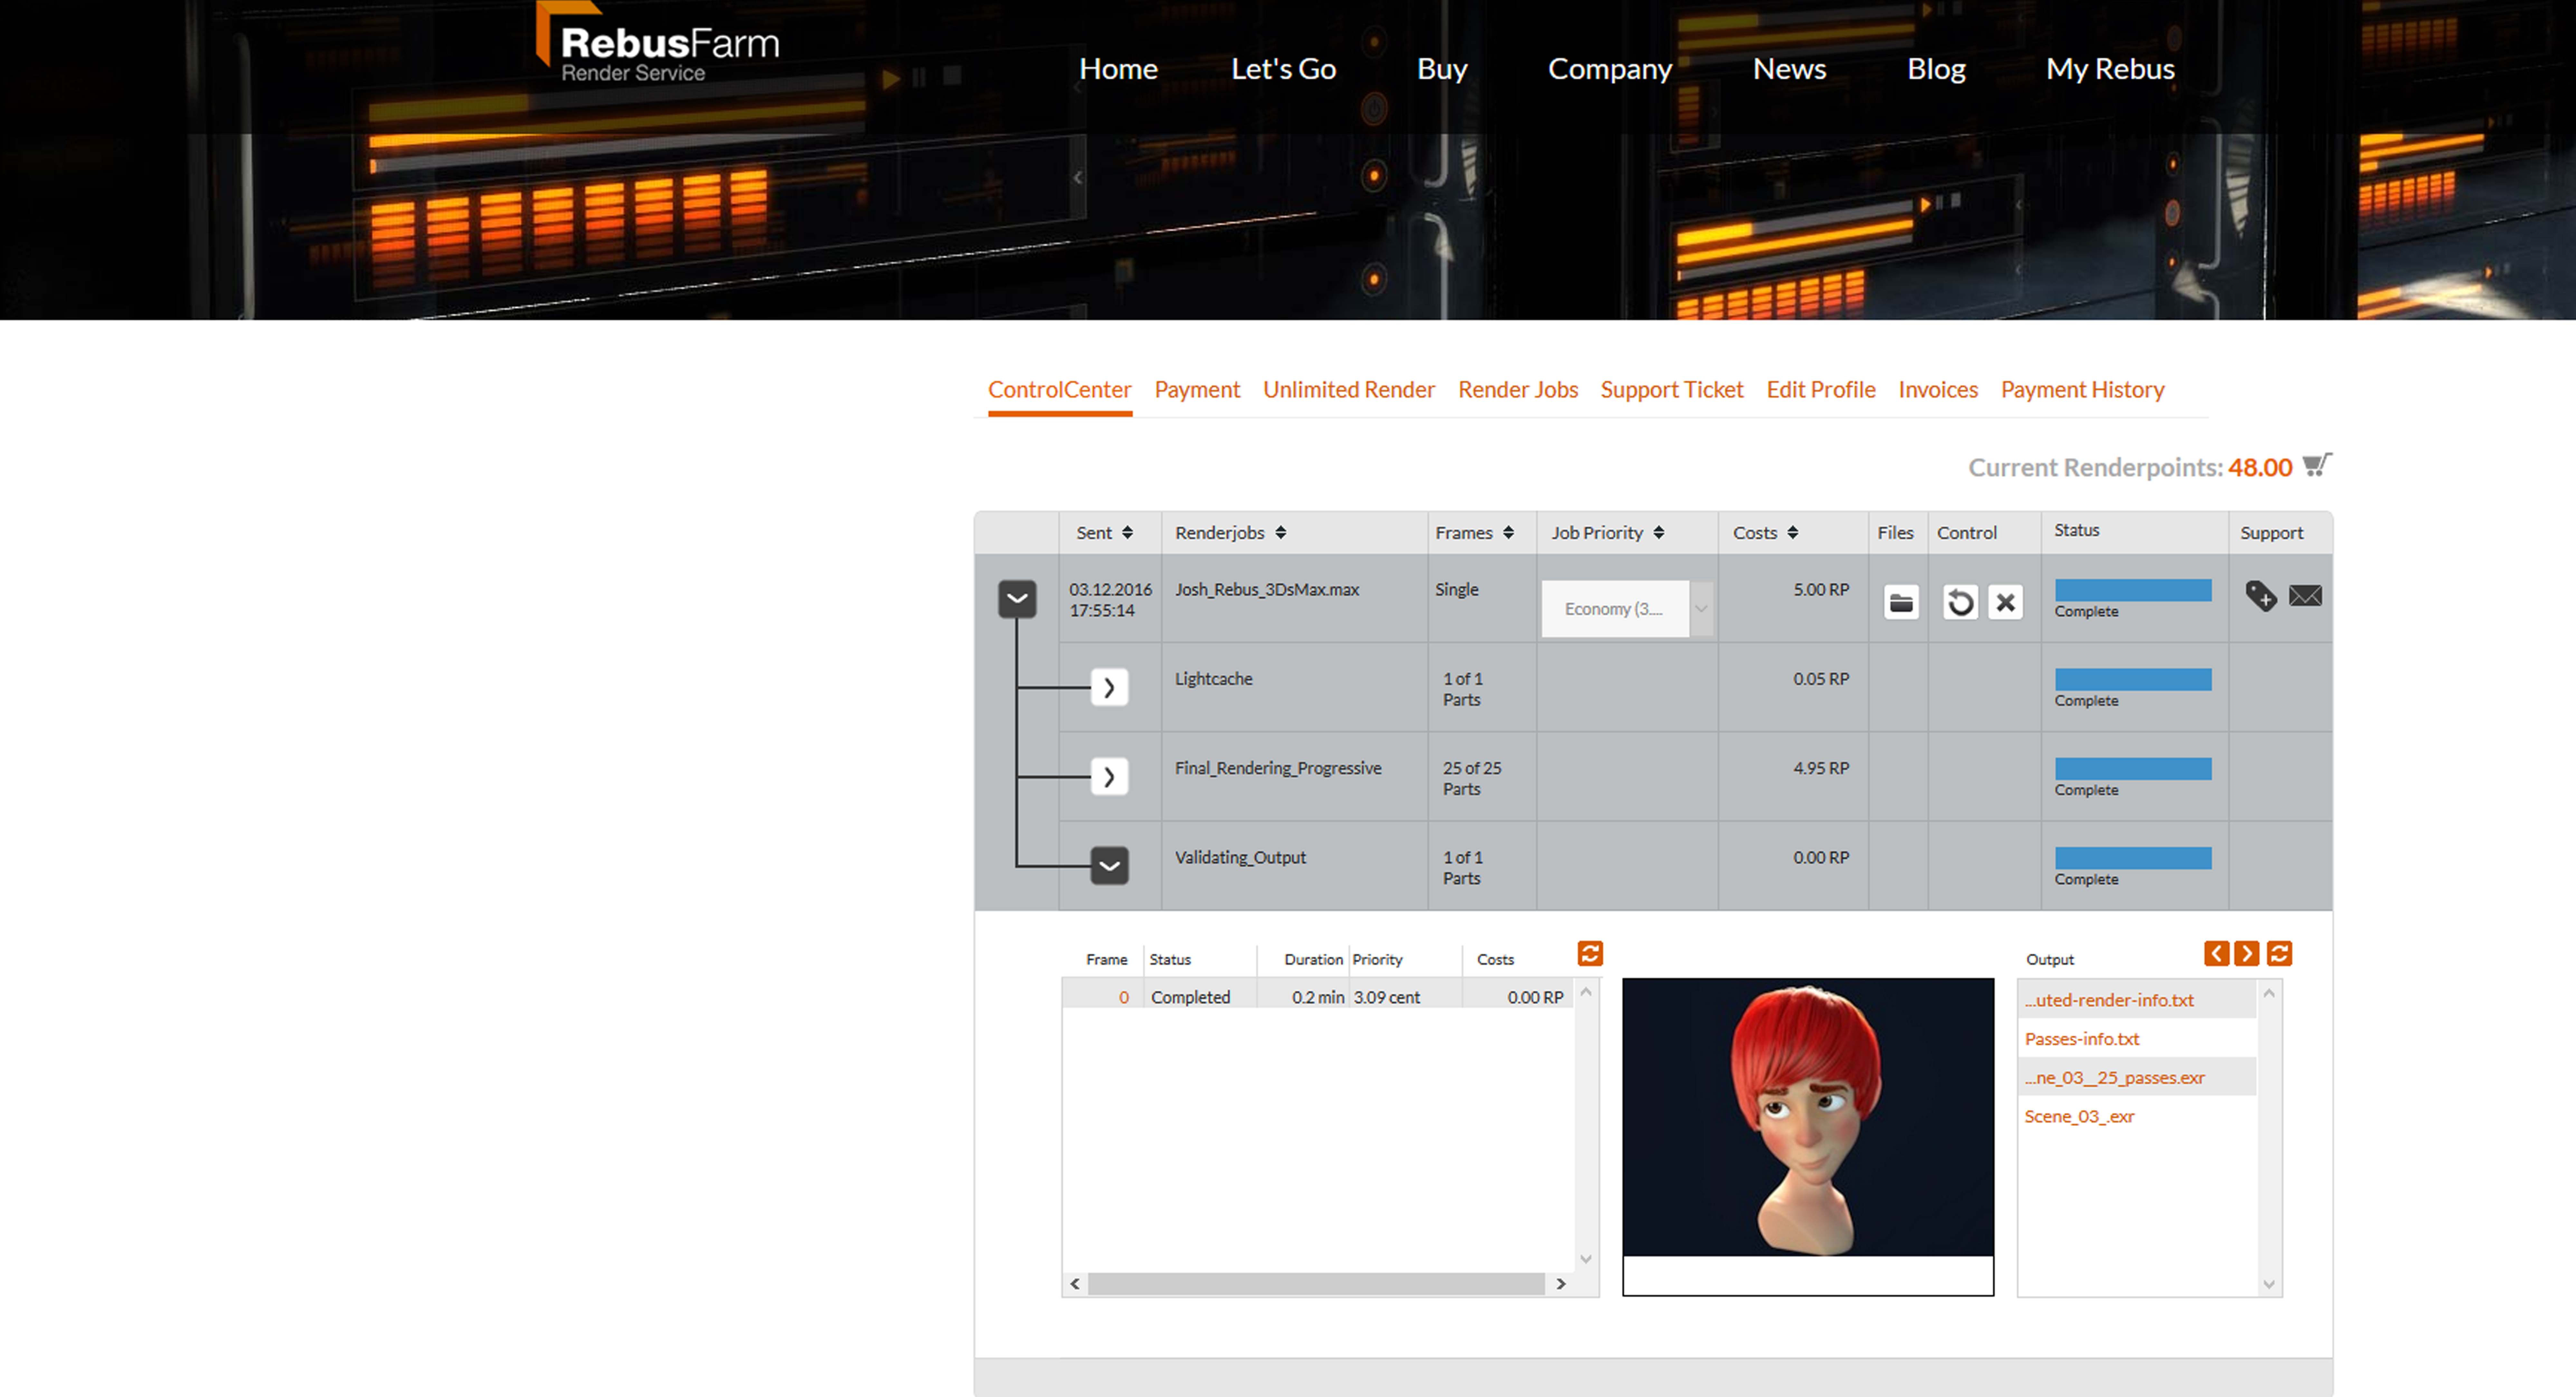
Task: Collapse the Josh_Rebus_3DsMax.max job row
Action: point(1017,599)
